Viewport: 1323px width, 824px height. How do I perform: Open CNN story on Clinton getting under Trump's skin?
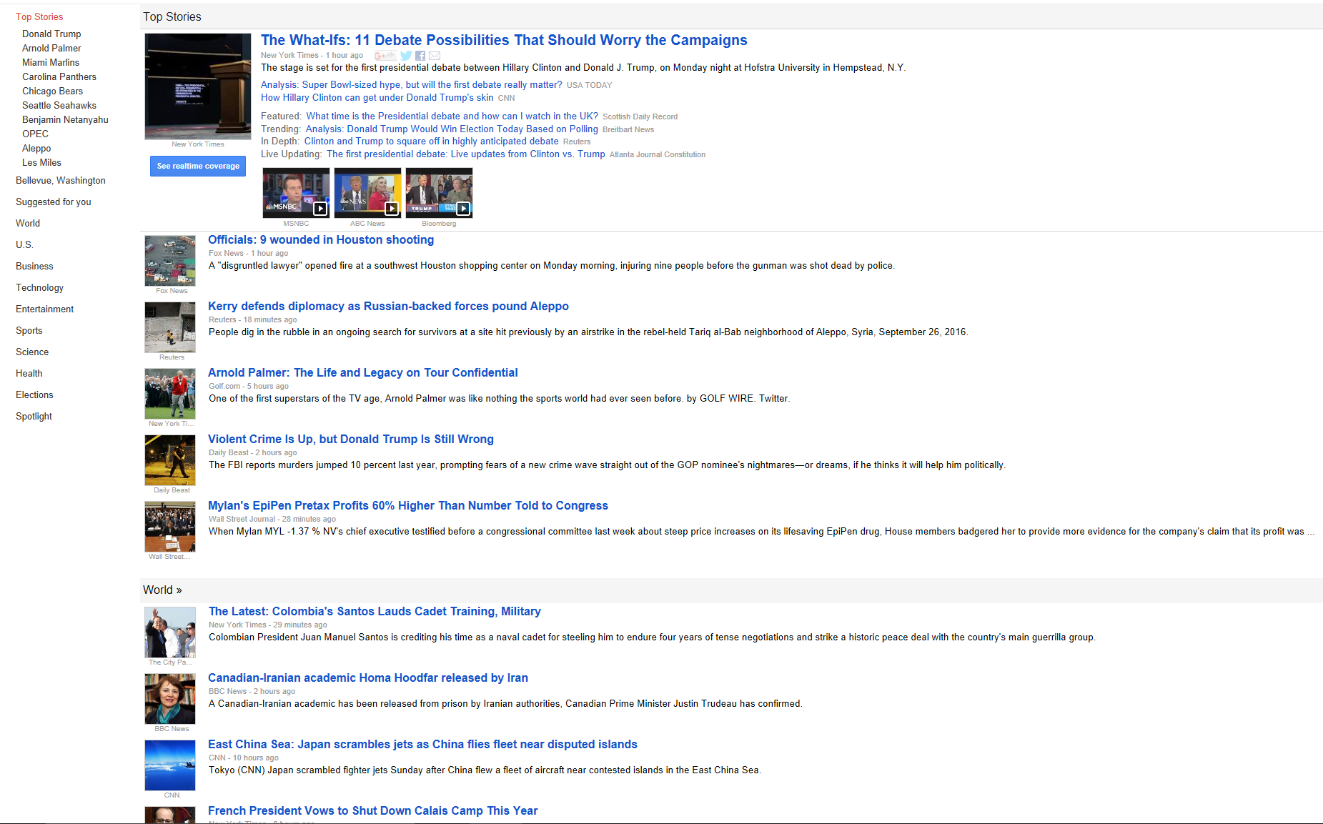click(377, 97)
